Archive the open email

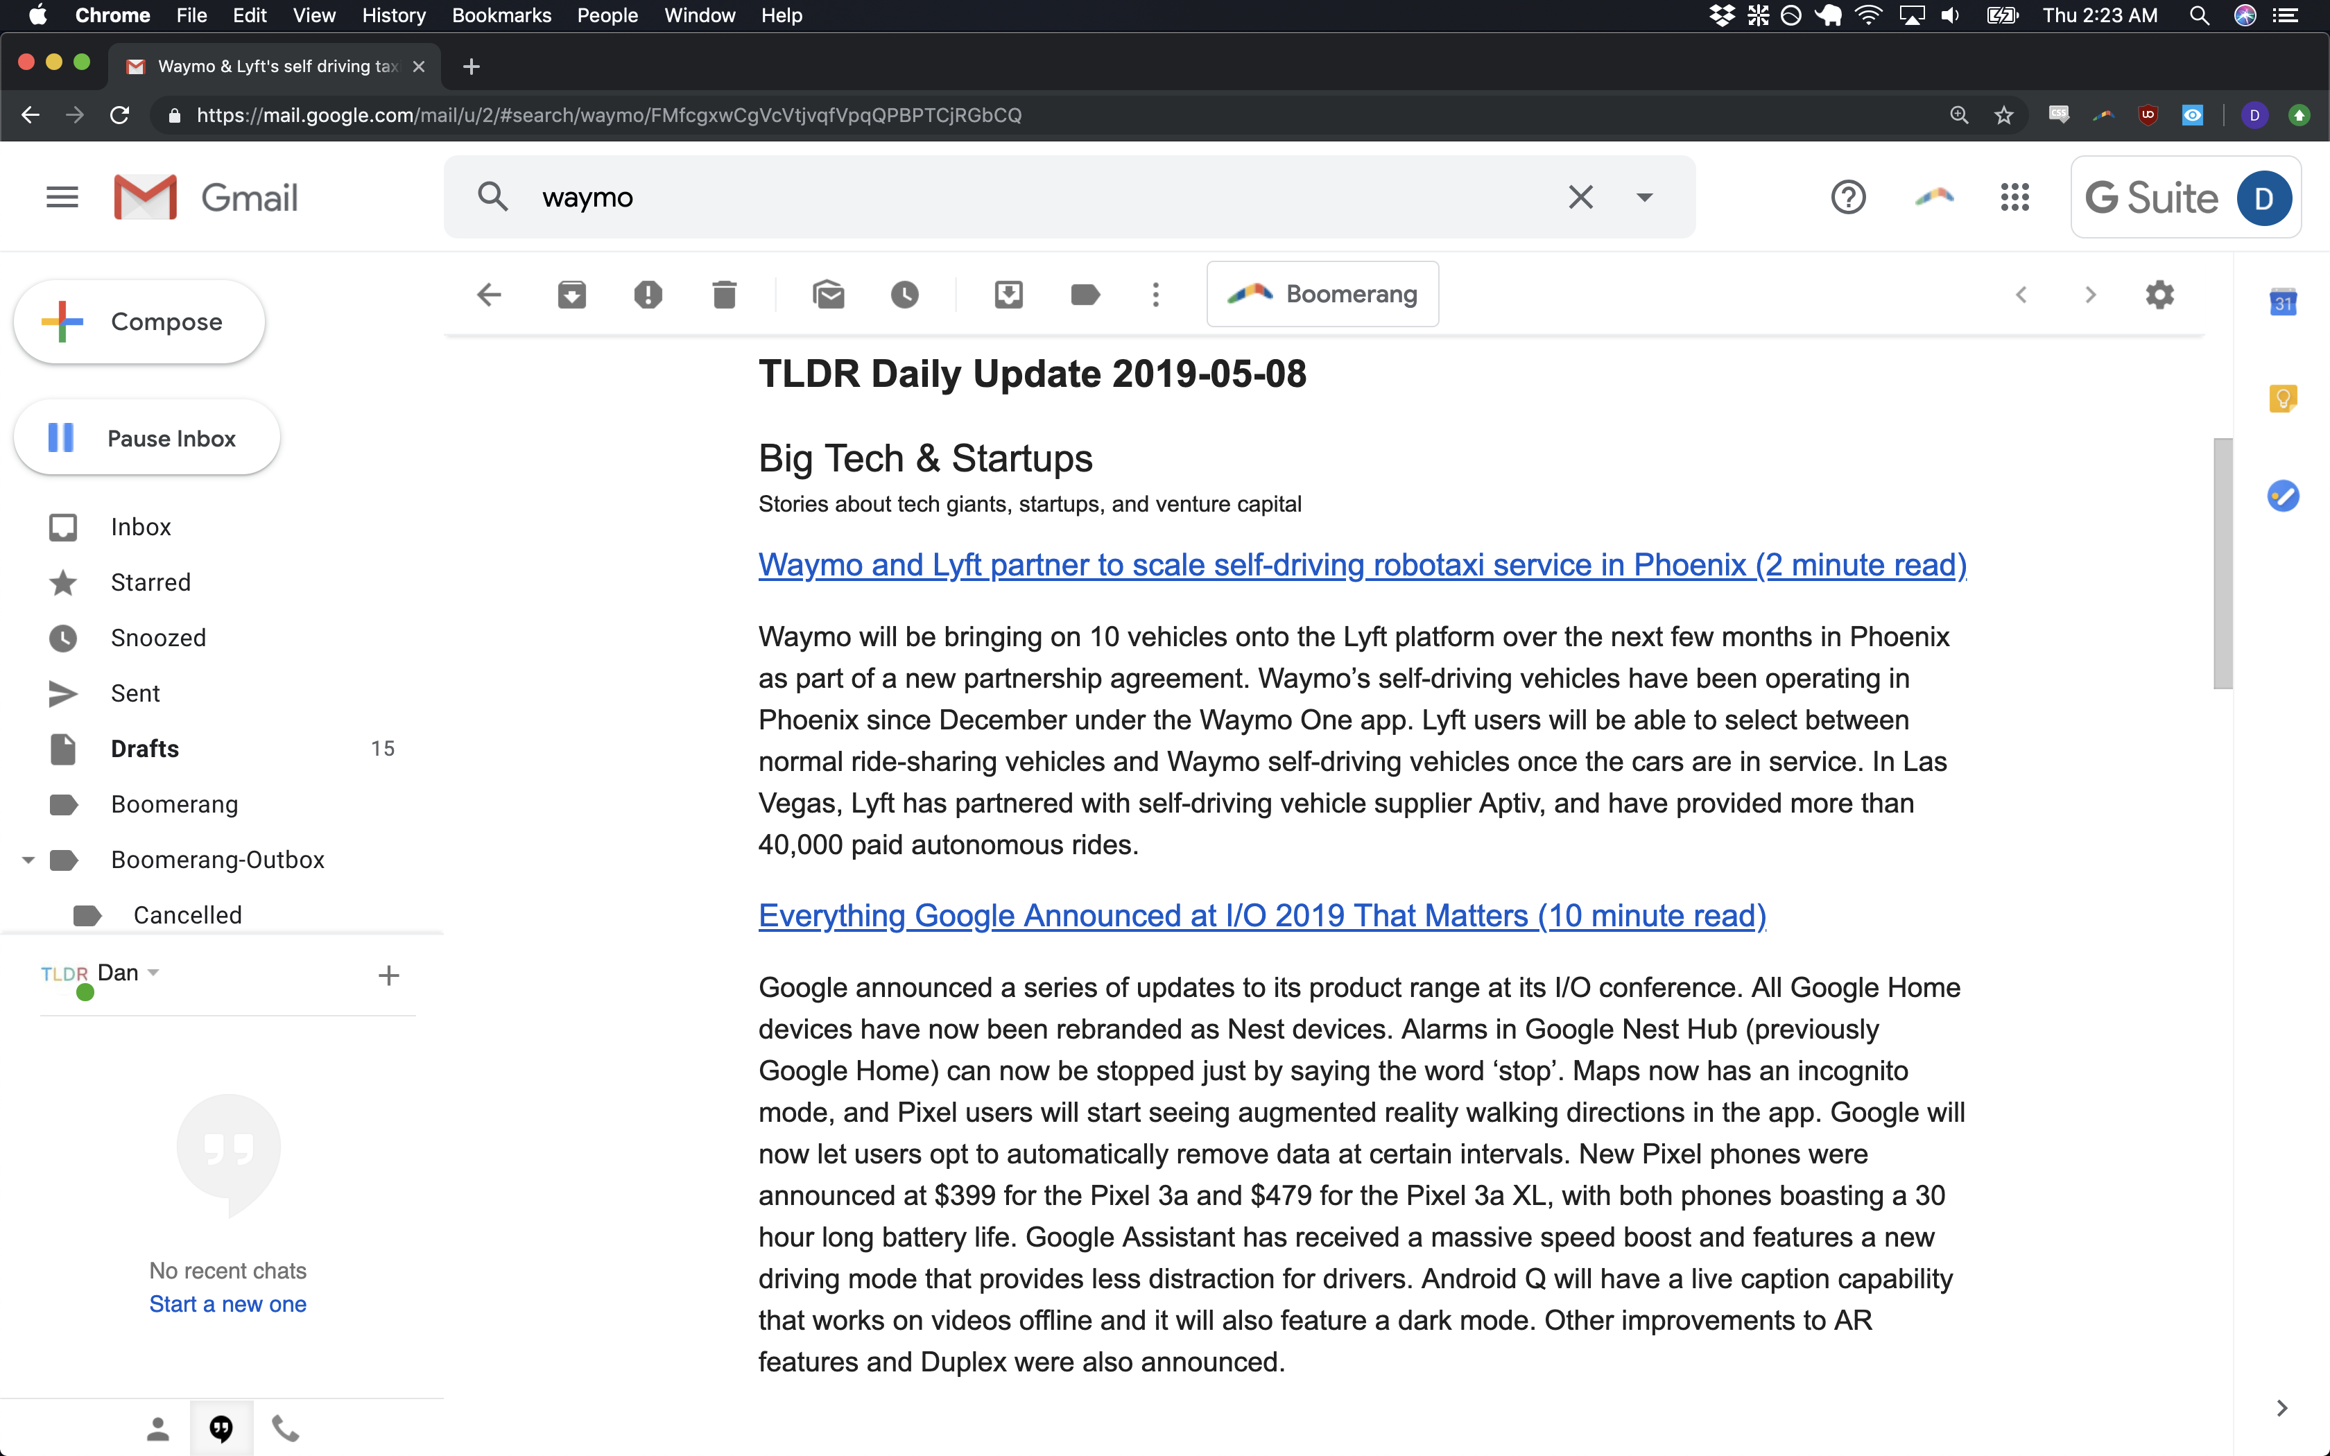[x=571, y=295]
